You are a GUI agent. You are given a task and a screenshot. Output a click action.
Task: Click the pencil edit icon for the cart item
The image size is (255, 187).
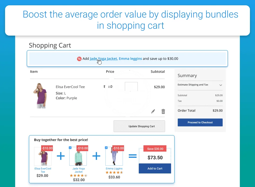(x=153, y=112)
